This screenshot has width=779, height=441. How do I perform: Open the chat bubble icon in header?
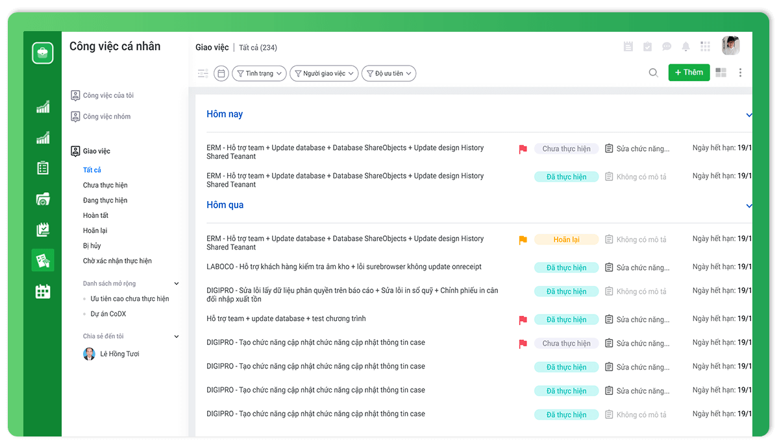click(x=667, y=47)
